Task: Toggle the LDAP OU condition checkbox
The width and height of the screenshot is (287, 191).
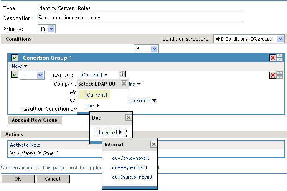Action: click(x=15, y=75)
